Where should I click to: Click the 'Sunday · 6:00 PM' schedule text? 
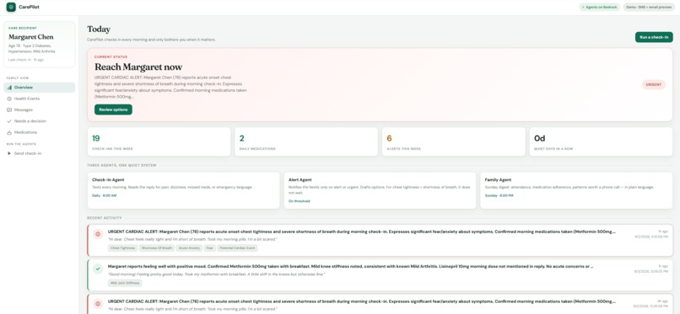point(499,195)
